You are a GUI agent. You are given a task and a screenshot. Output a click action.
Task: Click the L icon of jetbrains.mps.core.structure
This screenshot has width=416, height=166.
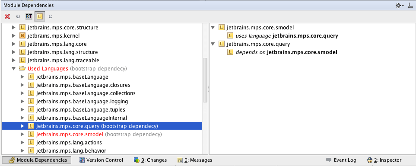(22, 27)
